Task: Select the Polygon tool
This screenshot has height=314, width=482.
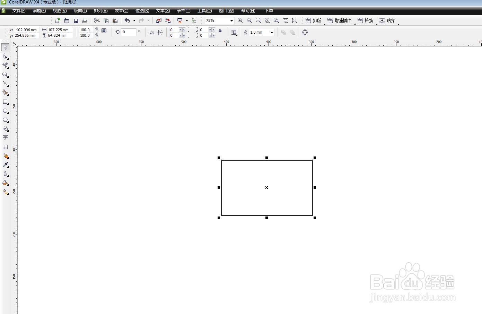Action: (5, 120)
